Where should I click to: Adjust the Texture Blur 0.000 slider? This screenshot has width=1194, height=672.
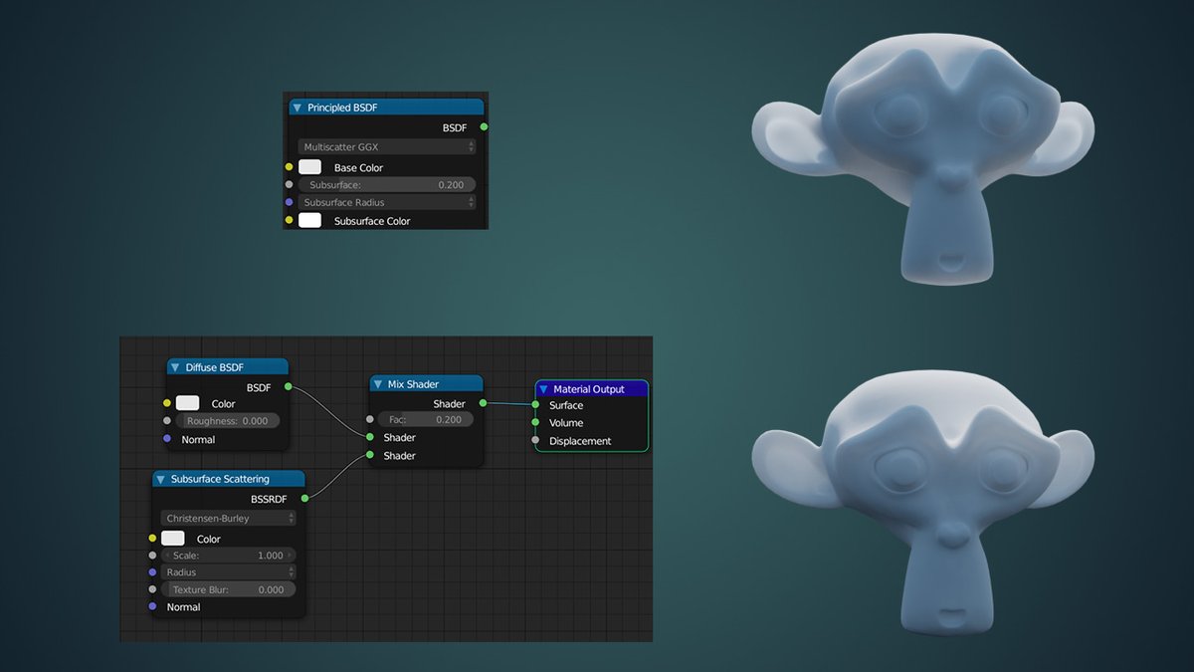pyautogui.click(x=228, y=589)
